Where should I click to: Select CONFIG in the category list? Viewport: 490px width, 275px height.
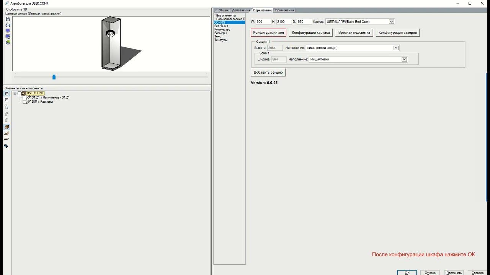(x=229, y=23)
